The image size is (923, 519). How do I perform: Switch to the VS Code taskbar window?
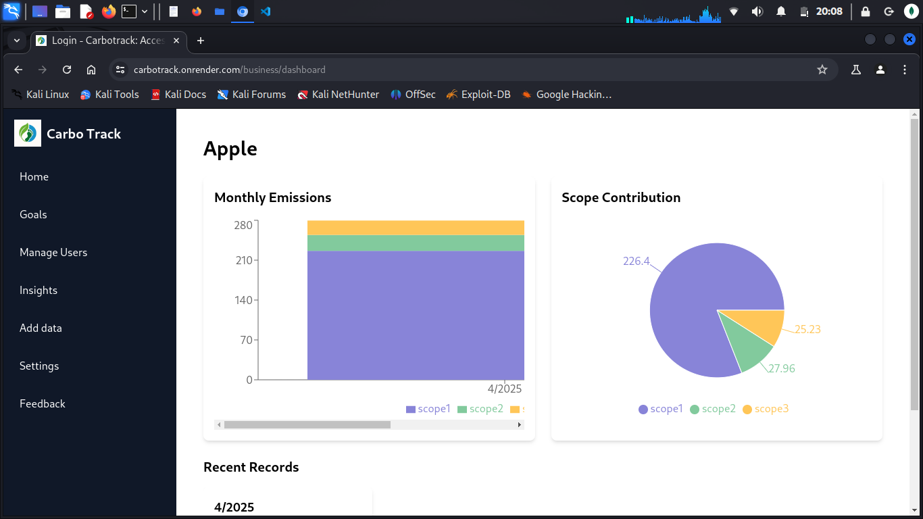point(266,11)
